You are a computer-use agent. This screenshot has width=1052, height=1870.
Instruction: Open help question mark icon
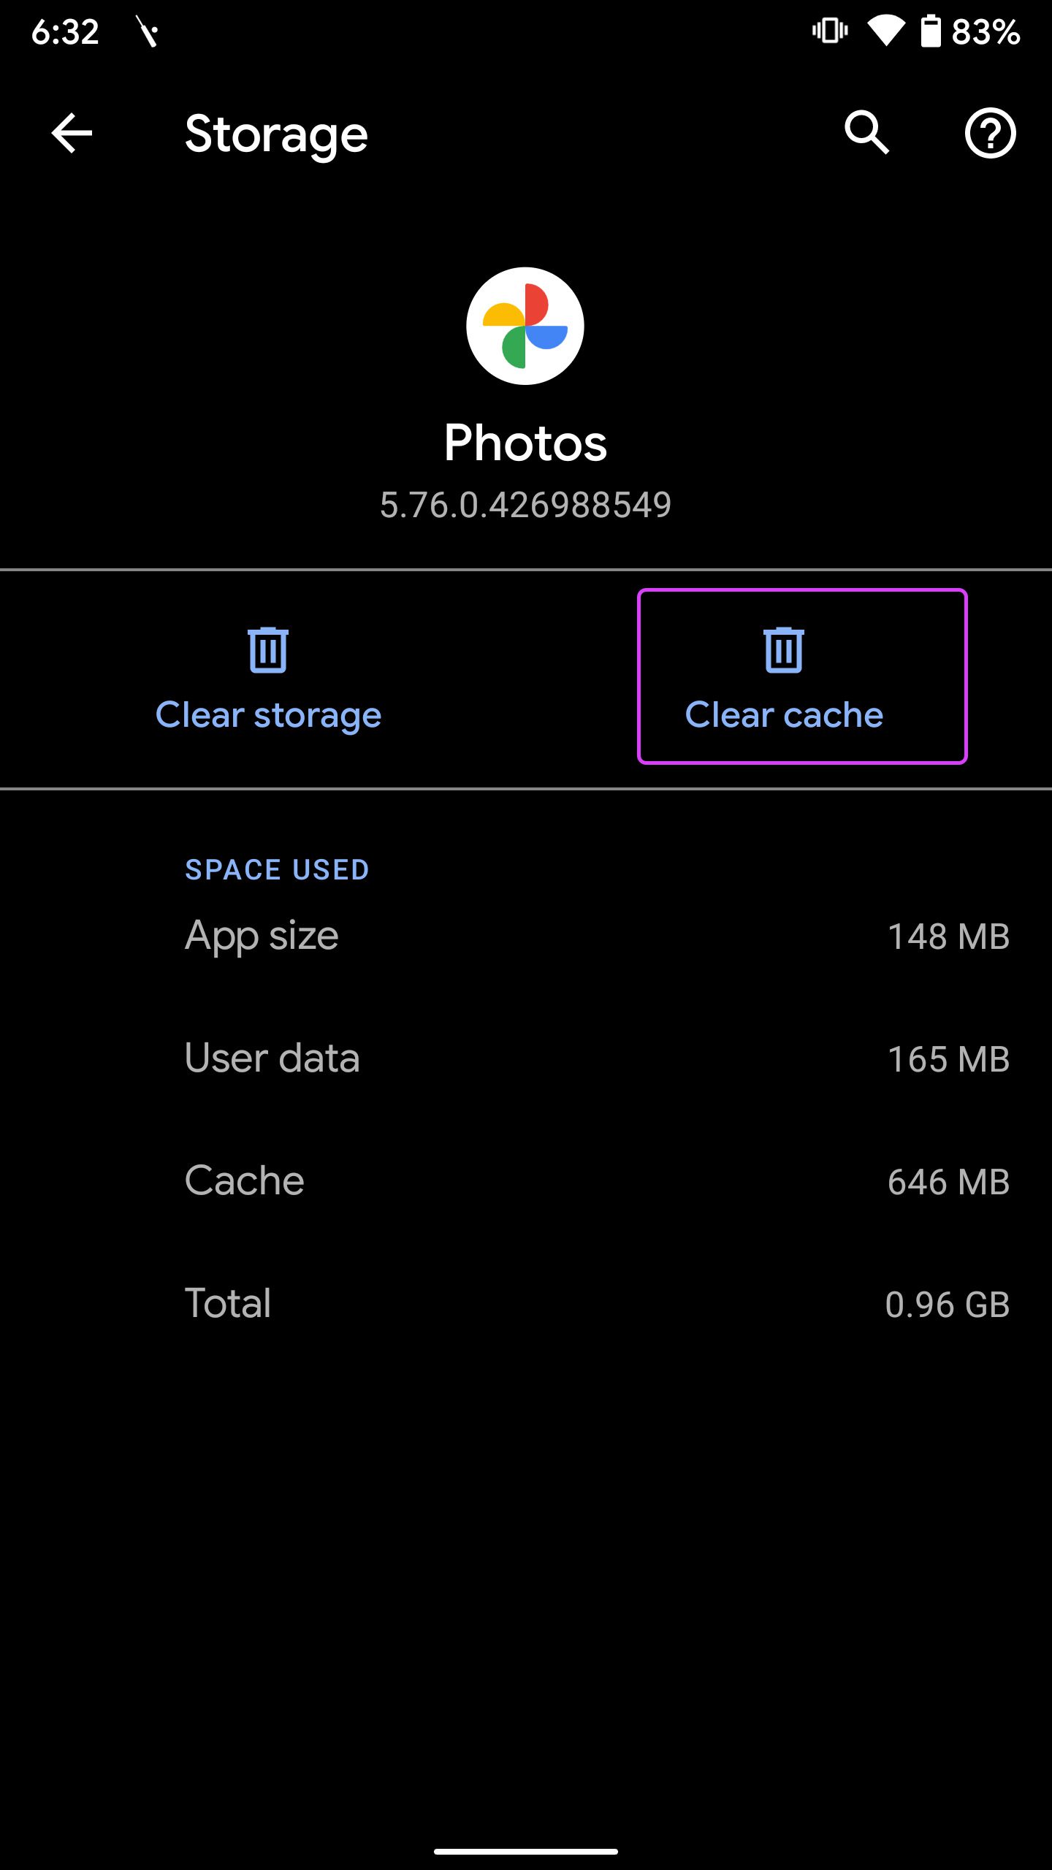pyautogui.click(x=990, y=133)
